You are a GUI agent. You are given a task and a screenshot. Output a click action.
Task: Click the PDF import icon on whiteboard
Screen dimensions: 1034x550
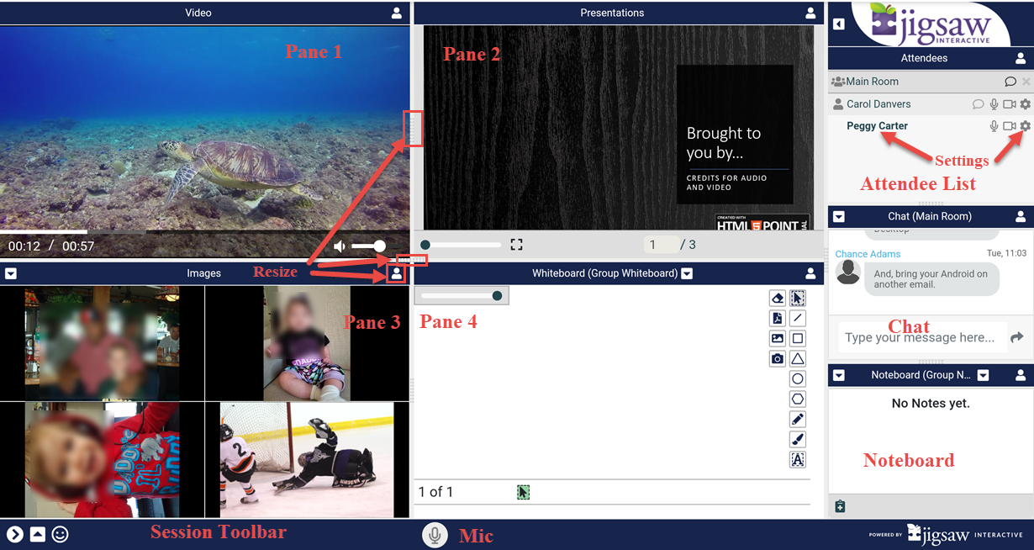(778, 319)
